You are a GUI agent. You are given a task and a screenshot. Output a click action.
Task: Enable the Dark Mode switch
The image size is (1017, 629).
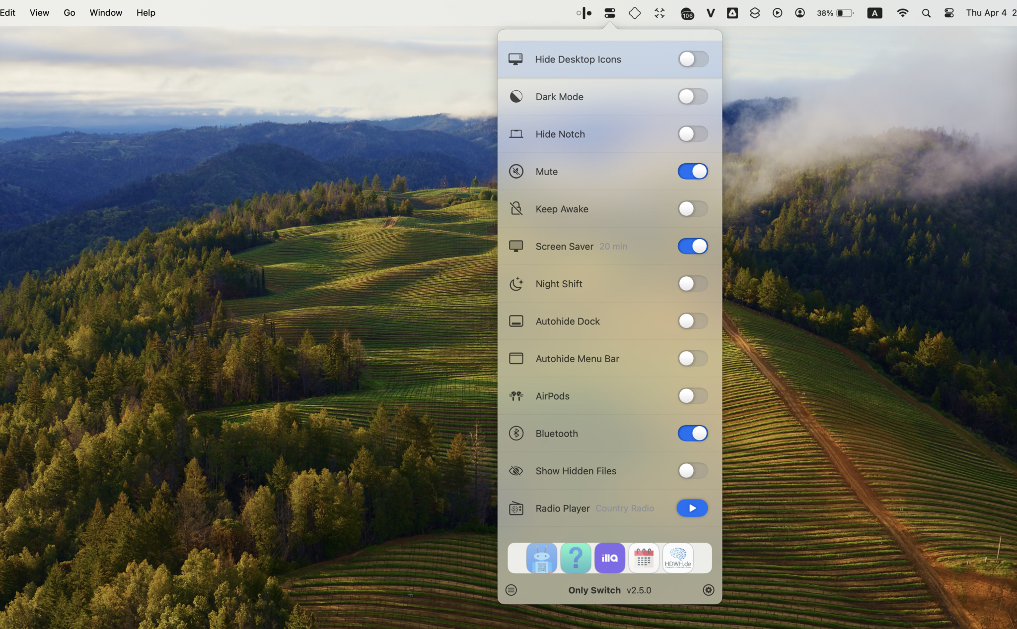[693, 96]
